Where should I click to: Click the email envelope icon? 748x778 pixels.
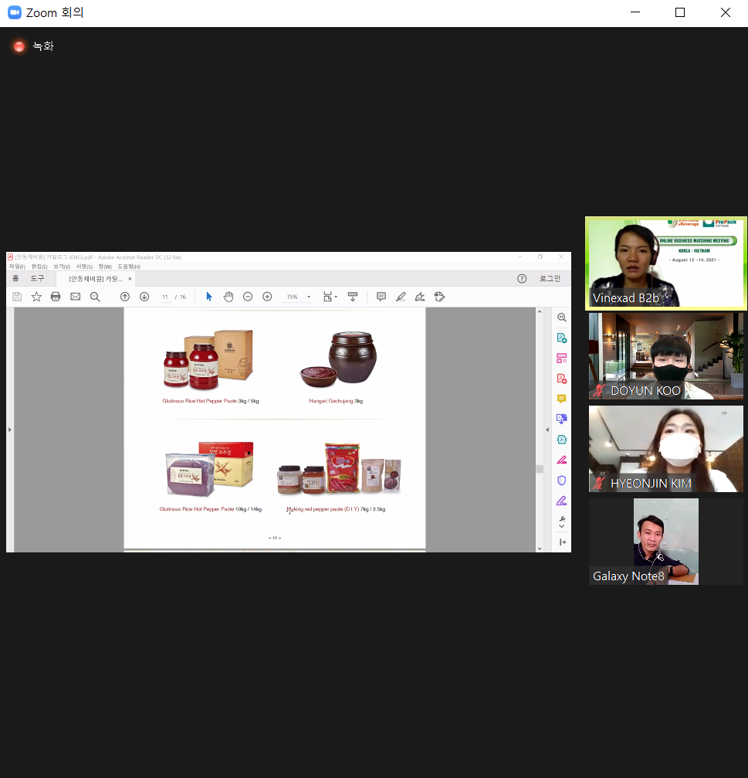tap(76, 297)
